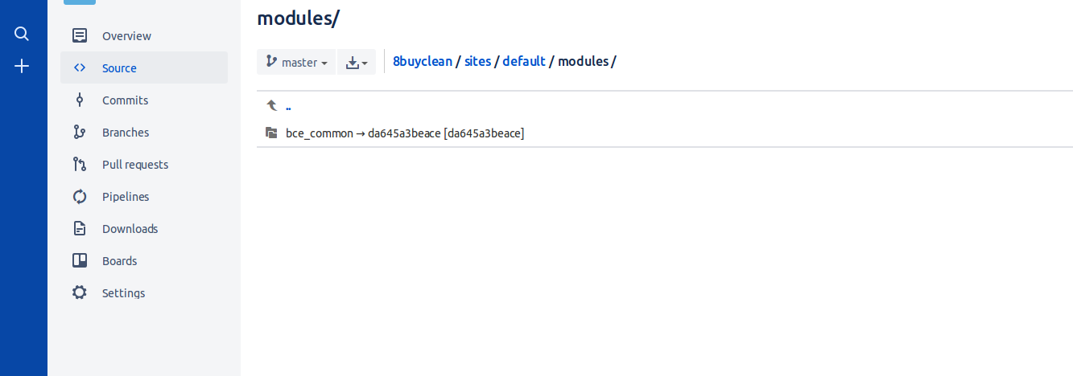Open repository Settings

[144, 292]
